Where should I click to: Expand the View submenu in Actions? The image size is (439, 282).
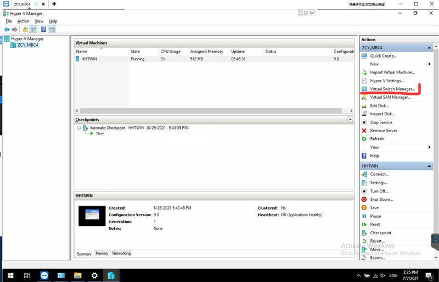(429, 147)
